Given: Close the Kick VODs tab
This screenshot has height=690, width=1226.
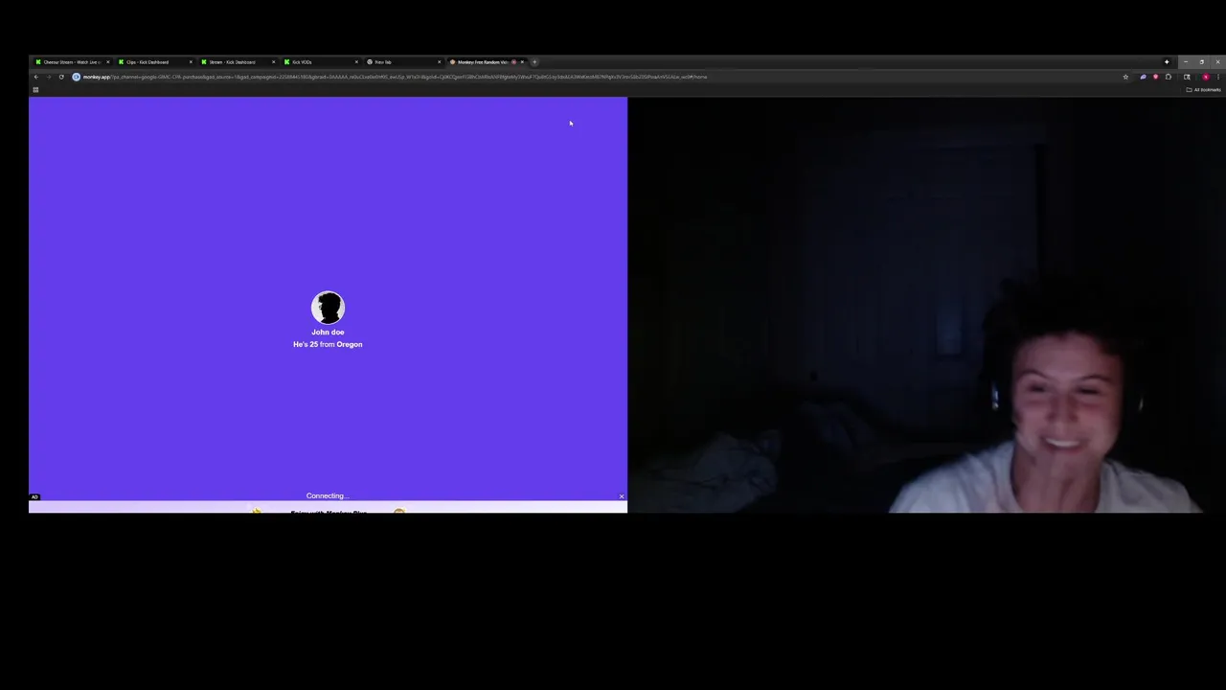Looking at the screenshot, I should [x=356, y=62].
